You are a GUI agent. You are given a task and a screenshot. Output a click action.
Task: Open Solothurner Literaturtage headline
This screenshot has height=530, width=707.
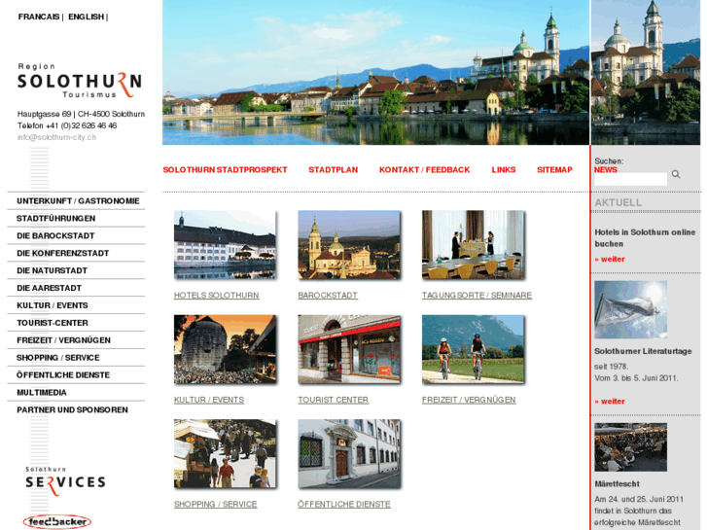(643, 351)
